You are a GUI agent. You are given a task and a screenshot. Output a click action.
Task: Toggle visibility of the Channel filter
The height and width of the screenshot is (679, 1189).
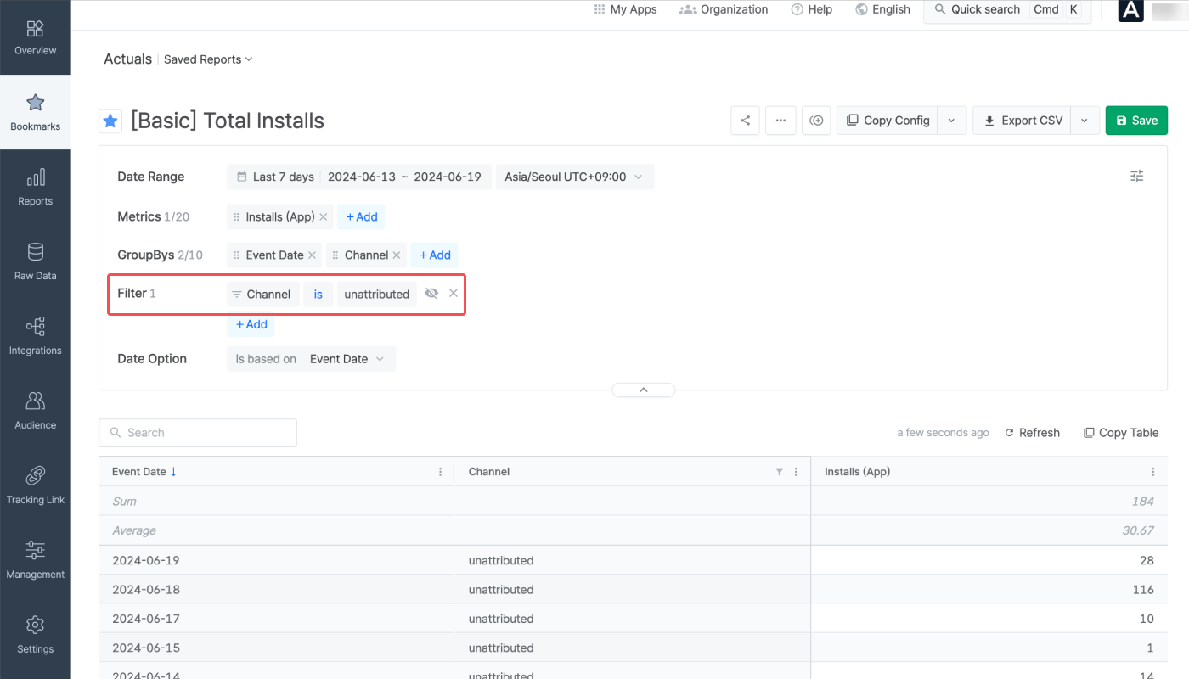[x=431, y=294]
